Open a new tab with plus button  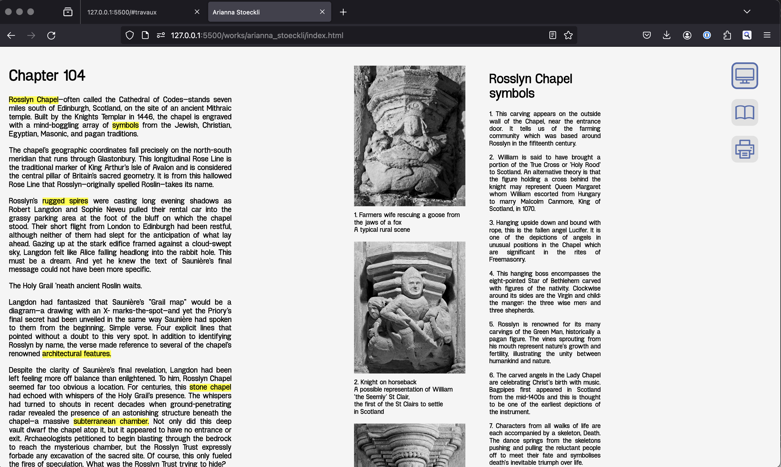tap(343, 12)
